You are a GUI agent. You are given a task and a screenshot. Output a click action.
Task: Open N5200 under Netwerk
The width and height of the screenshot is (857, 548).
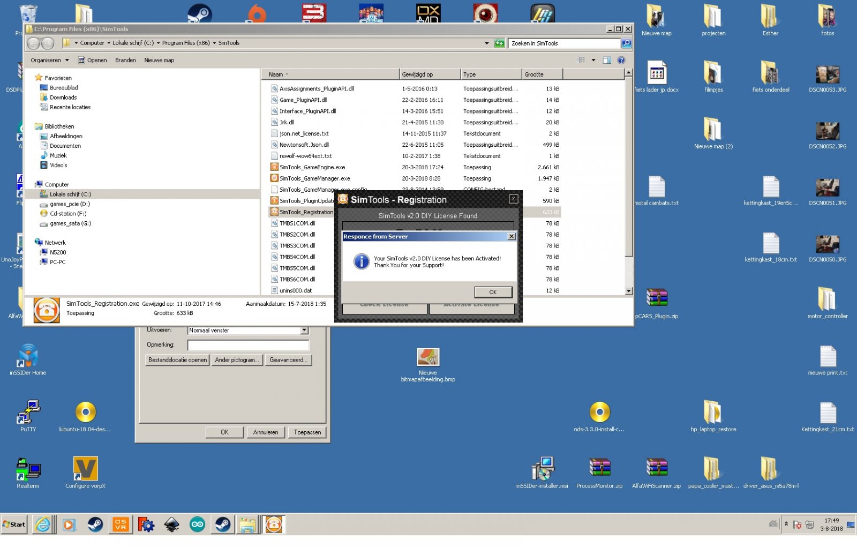point(58,252)
